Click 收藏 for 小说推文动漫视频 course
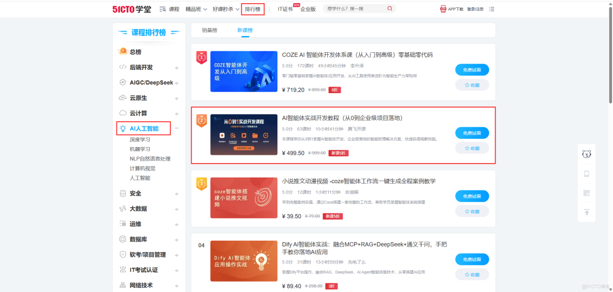The height and width of the screenshot is (292, 613). click(x=472, y=211)
